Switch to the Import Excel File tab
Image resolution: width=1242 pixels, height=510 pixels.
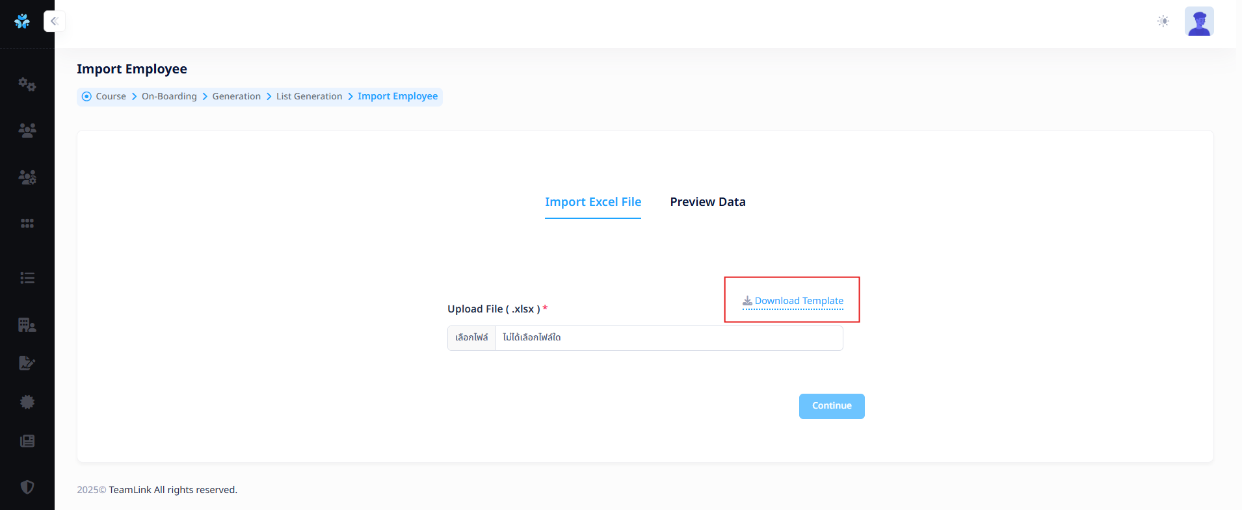[x=593, y=202]
